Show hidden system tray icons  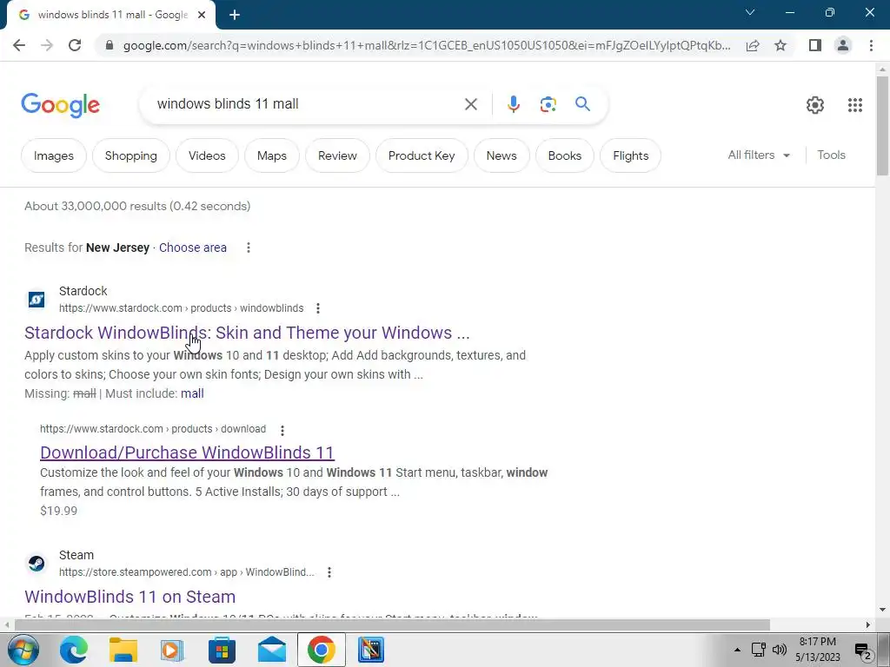coord(737,650)
